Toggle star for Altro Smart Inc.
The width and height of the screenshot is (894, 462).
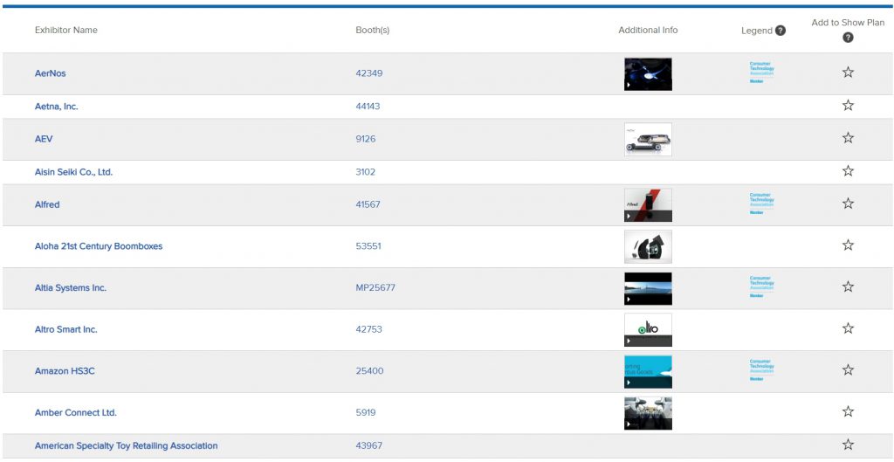pos(848,328)
